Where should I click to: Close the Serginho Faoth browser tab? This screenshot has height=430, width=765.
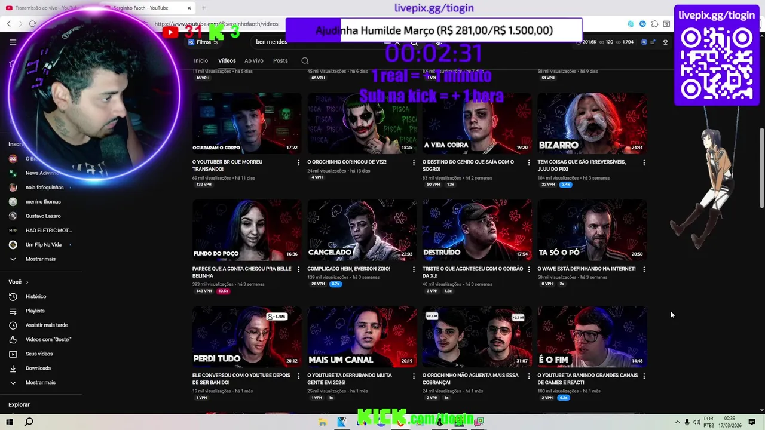coord(189,8)
